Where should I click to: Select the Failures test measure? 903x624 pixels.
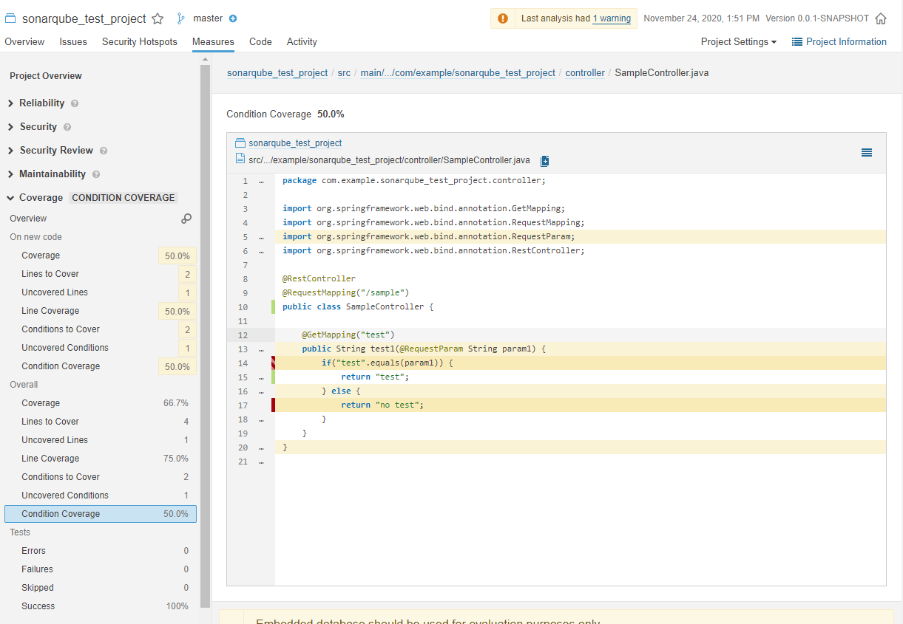click(x=101, y=569)
